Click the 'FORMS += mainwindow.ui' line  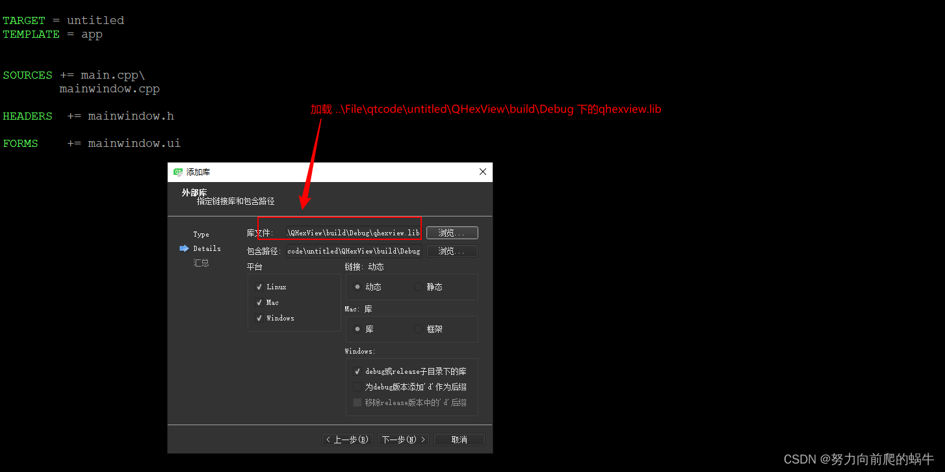(92, 143)
